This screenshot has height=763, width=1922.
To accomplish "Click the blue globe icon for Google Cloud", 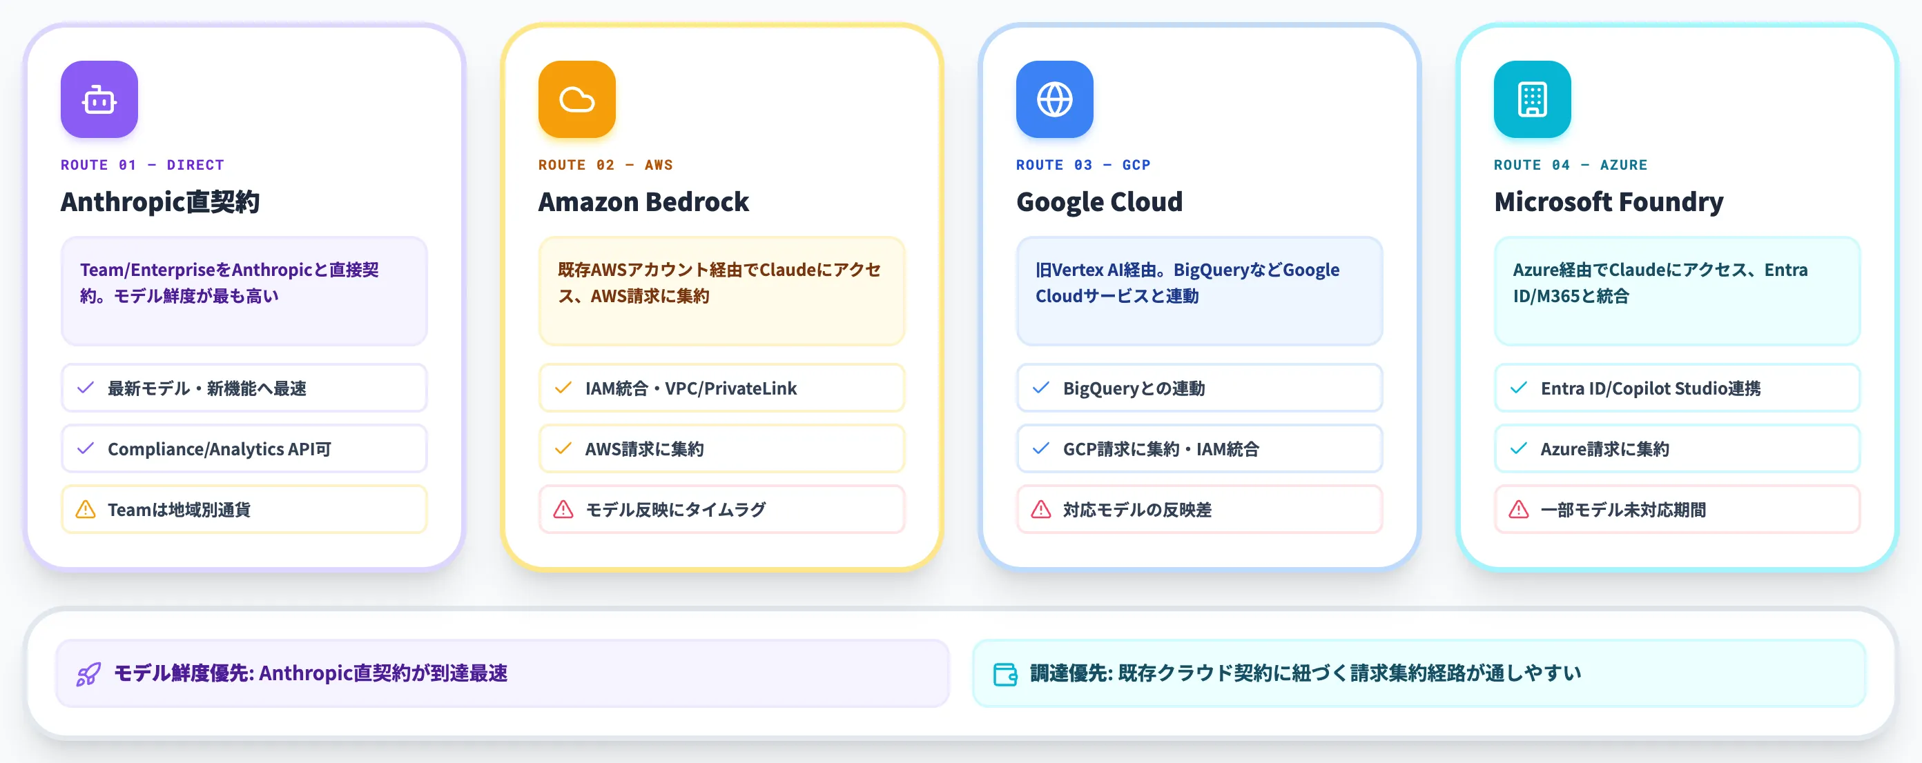I will (1054, 99).
